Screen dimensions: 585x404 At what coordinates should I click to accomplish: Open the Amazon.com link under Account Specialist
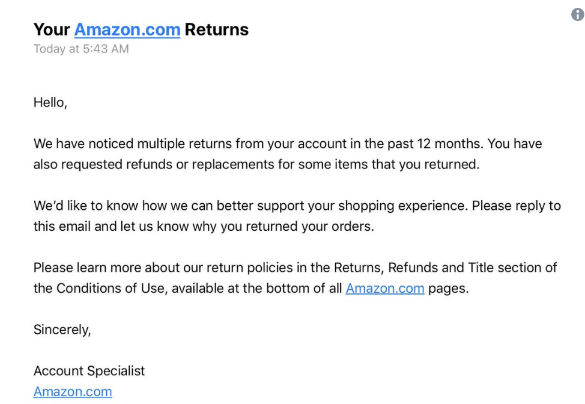click(73, 392)
